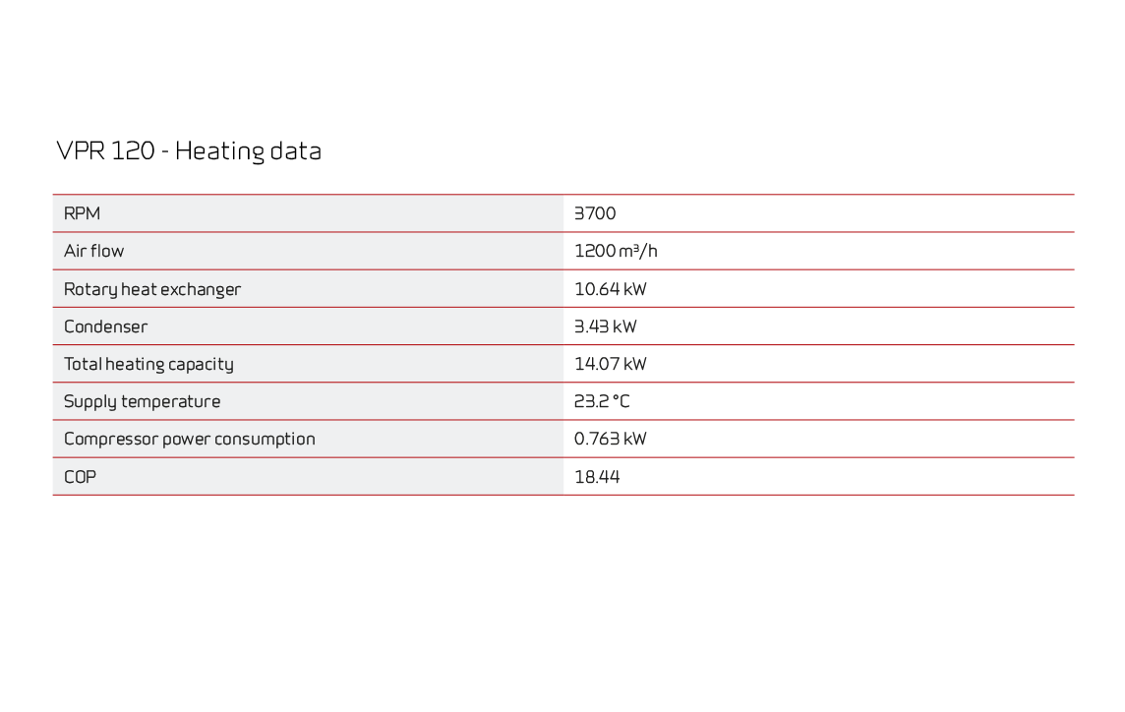Click the number 23.2 in Supply temperature row
Viewport: 1125px width, 712px height.
point(591,401)
